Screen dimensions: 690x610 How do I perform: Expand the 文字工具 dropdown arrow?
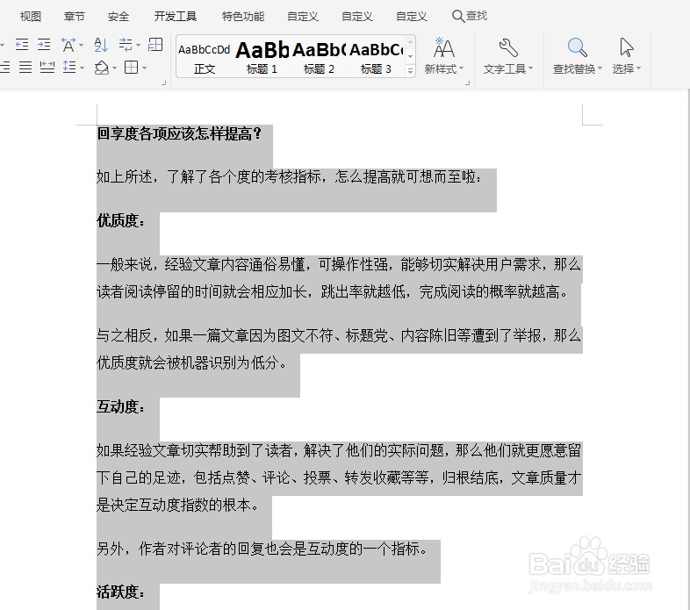(x=530, y=68)
